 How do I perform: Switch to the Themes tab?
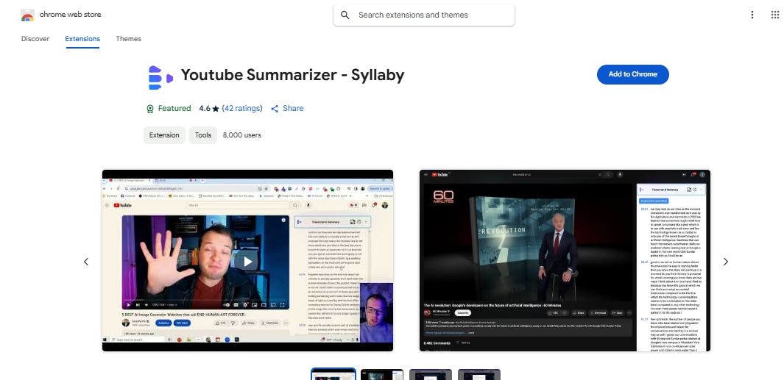pos(129,39)
